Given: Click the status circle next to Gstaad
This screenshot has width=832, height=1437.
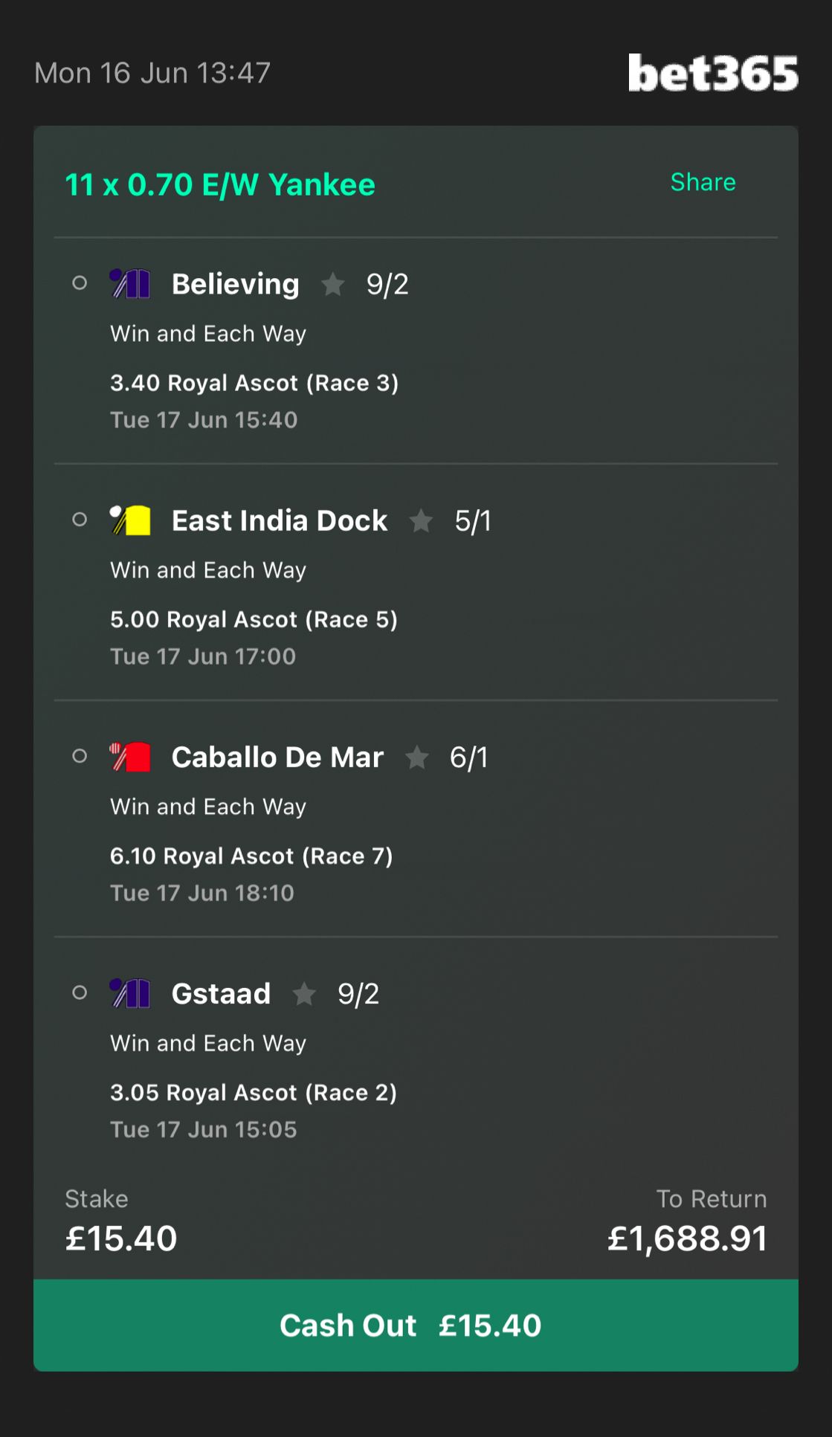Looking at the screenshot, I should tap(80, 992).
